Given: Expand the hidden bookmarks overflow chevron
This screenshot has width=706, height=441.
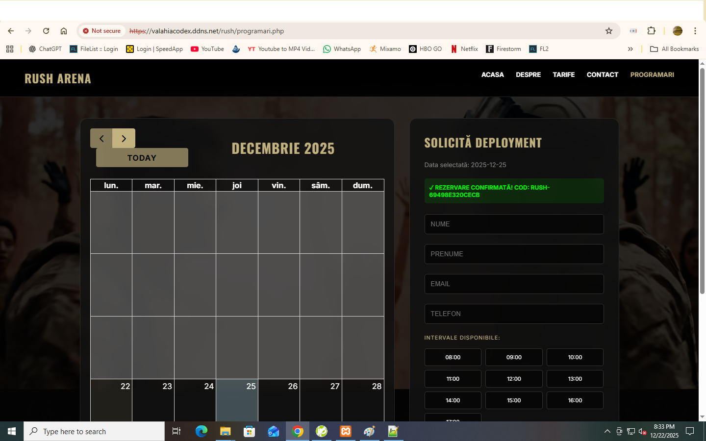Looking at the screenshot, I should pyautogui.click(x=630, y=49).
